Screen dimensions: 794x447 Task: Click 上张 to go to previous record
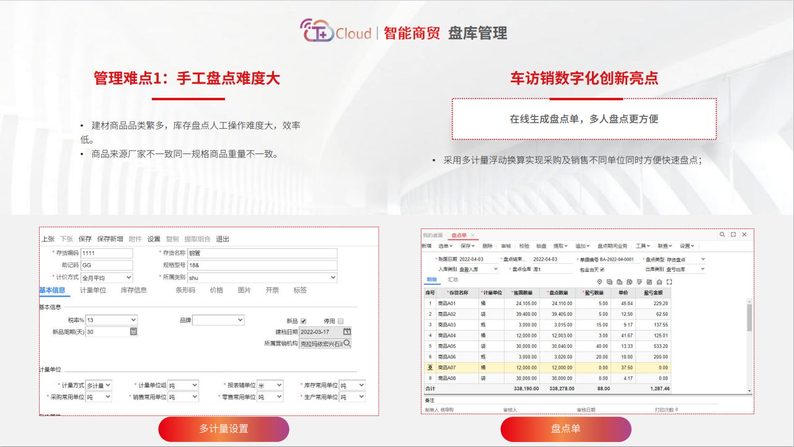48,239
